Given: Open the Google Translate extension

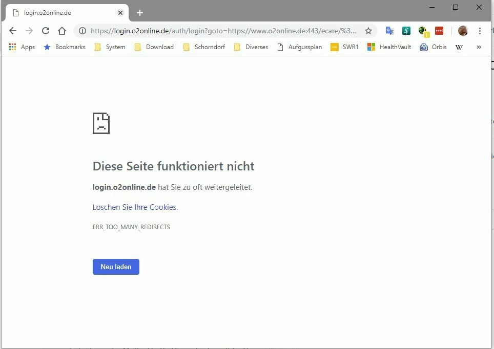Looking at the screenshot, I should 390,31.
